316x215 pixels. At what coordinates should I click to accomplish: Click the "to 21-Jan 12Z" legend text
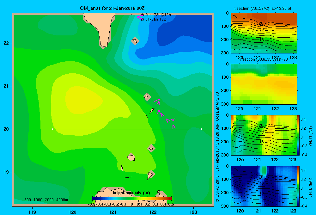point(154,19)
